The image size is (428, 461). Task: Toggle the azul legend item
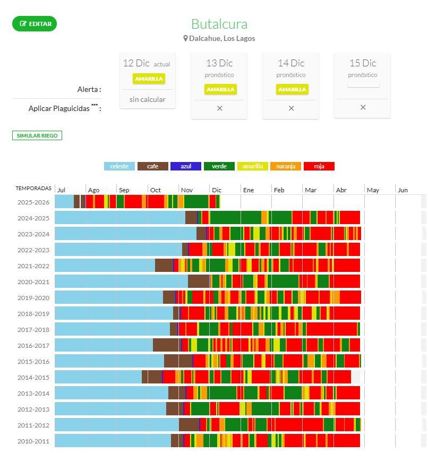click(x=186, y=166)
